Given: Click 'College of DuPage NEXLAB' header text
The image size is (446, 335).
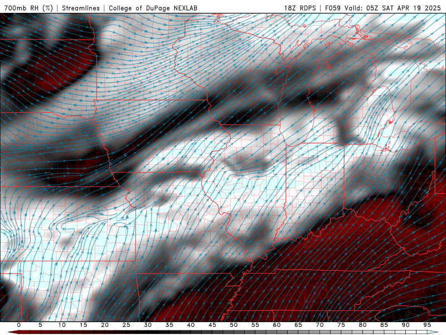Looking at the screenshot, I should pos(153,8).
